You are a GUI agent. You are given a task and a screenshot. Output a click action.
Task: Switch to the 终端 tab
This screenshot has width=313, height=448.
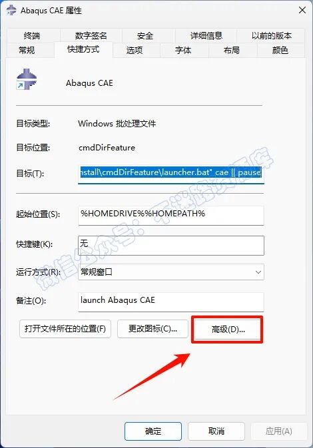(33, 36)
